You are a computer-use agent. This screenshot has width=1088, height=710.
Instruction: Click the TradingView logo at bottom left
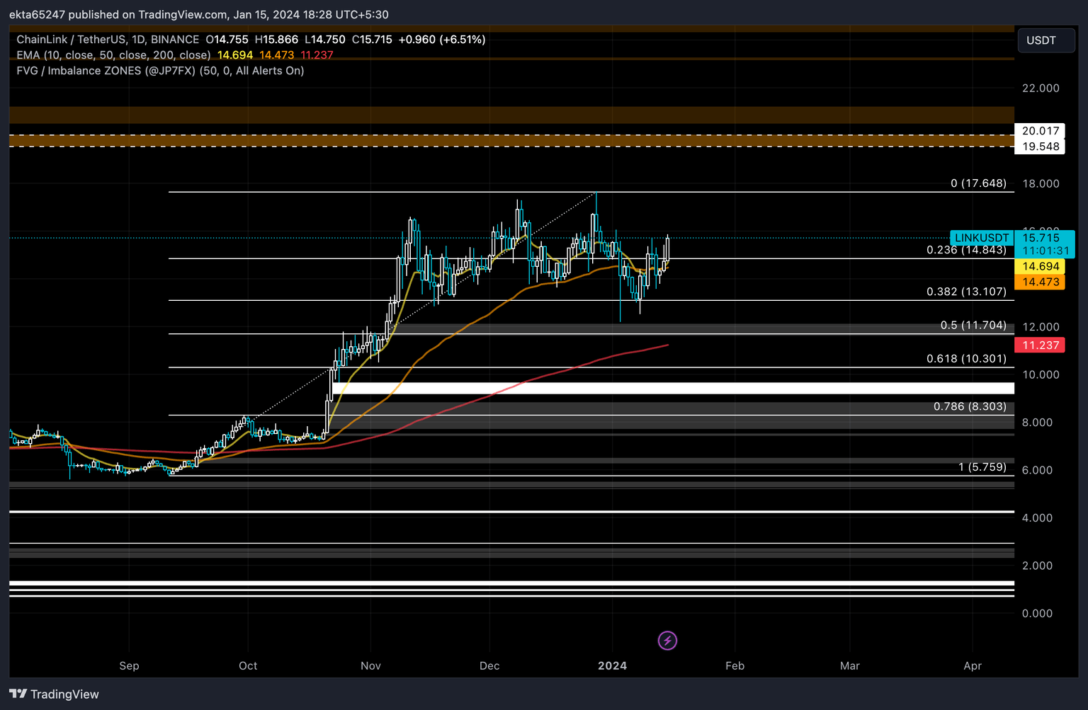click(55, 694)
